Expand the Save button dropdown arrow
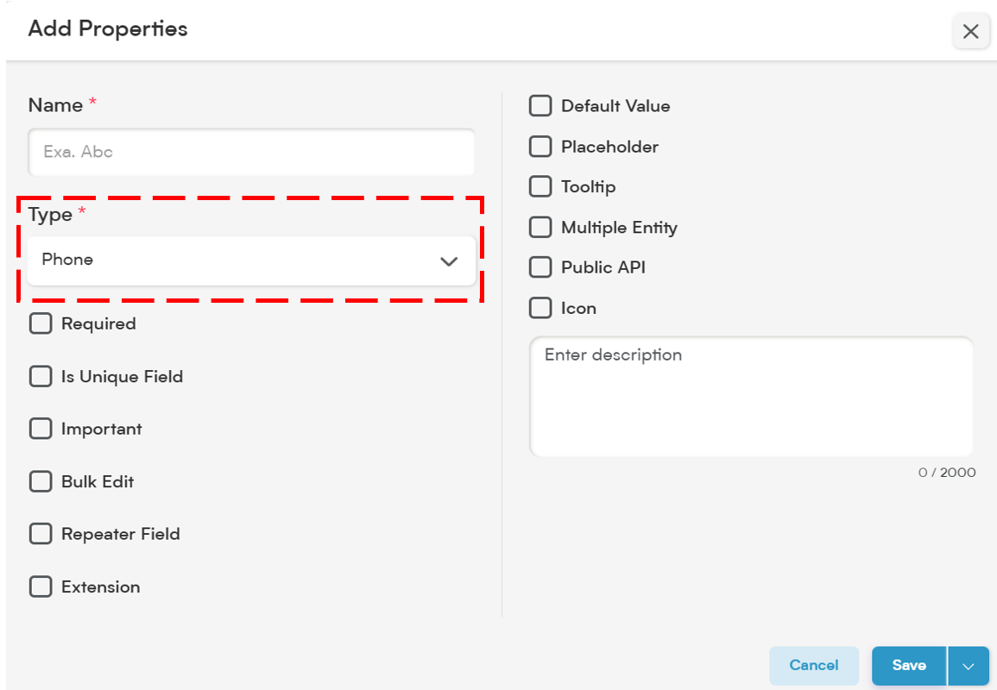This screenshot has width=997, height=690. pyautogui.click(x=969, y=666)
